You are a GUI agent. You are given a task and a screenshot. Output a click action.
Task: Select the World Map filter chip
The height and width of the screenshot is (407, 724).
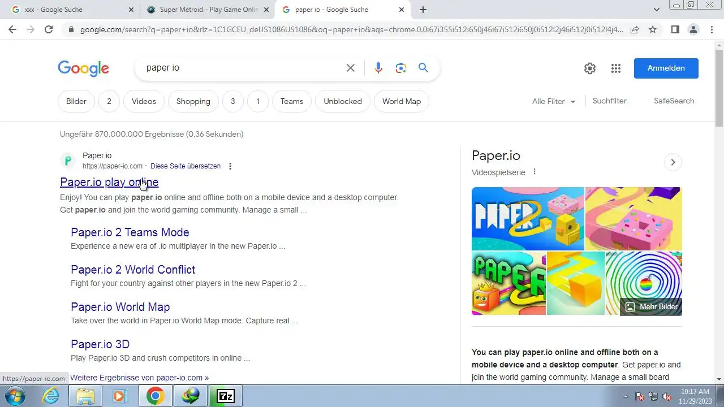click(402, 101)
